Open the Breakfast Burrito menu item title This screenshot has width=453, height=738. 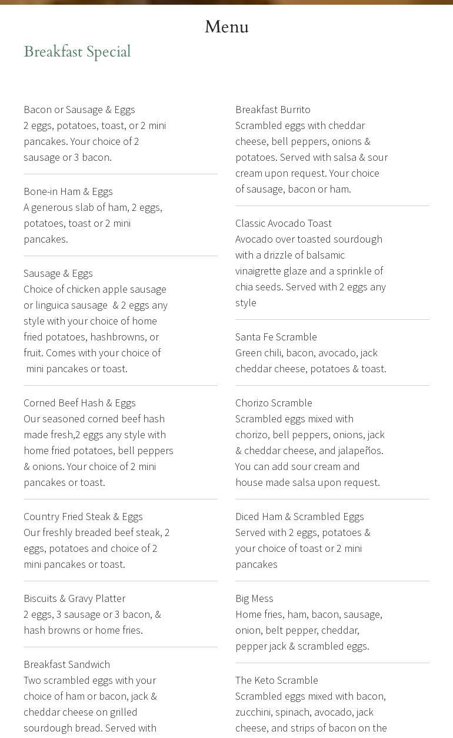coord(273,110)
